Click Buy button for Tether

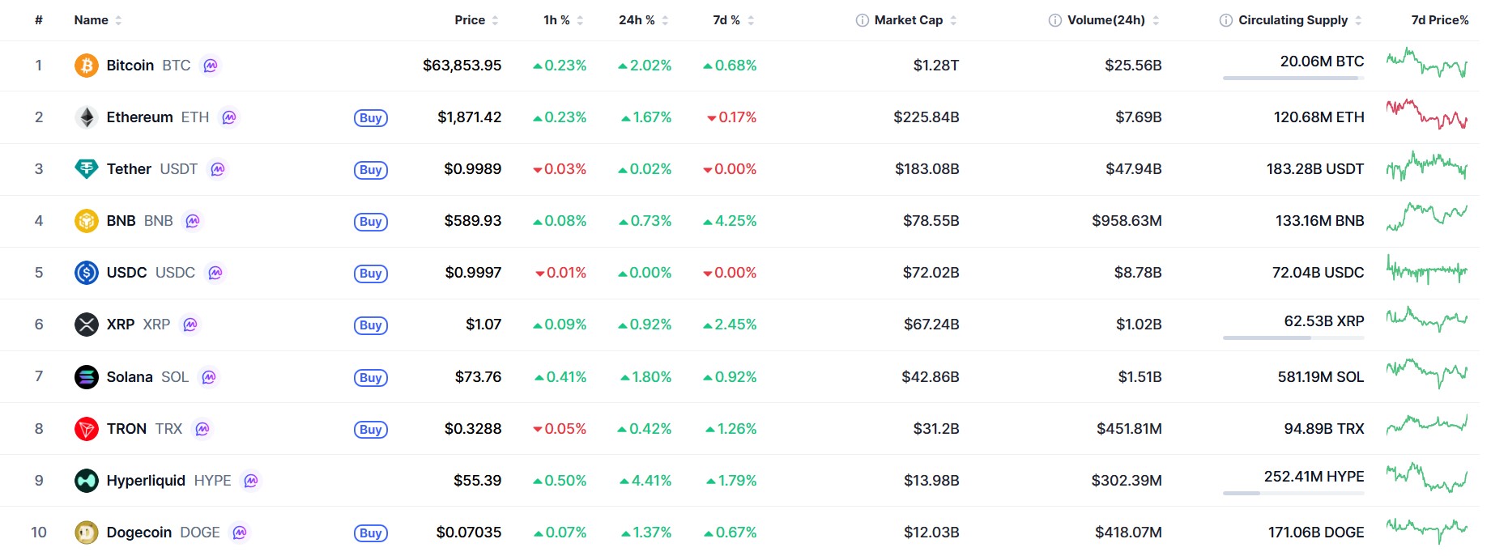pyautogui.click(x=371, y=170)
